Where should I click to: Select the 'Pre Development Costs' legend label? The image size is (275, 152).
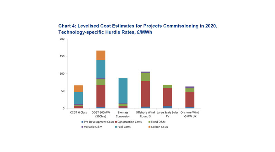(99, 122)
